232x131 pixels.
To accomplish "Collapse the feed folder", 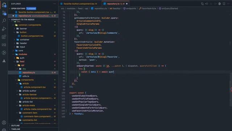I will coord(22,61).
